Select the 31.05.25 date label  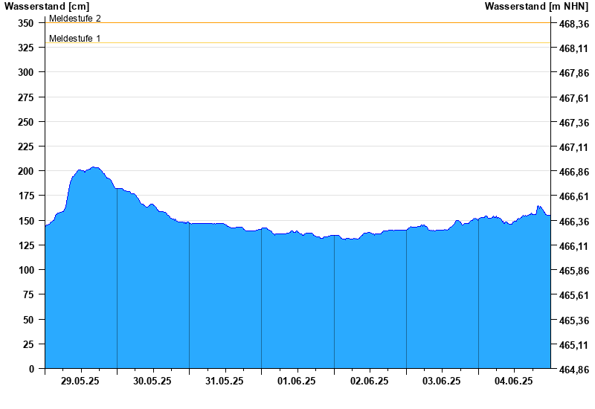coord(225,381)
